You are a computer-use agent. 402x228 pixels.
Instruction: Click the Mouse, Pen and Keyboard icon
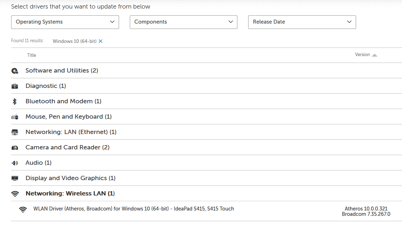[x=15, y=117]
